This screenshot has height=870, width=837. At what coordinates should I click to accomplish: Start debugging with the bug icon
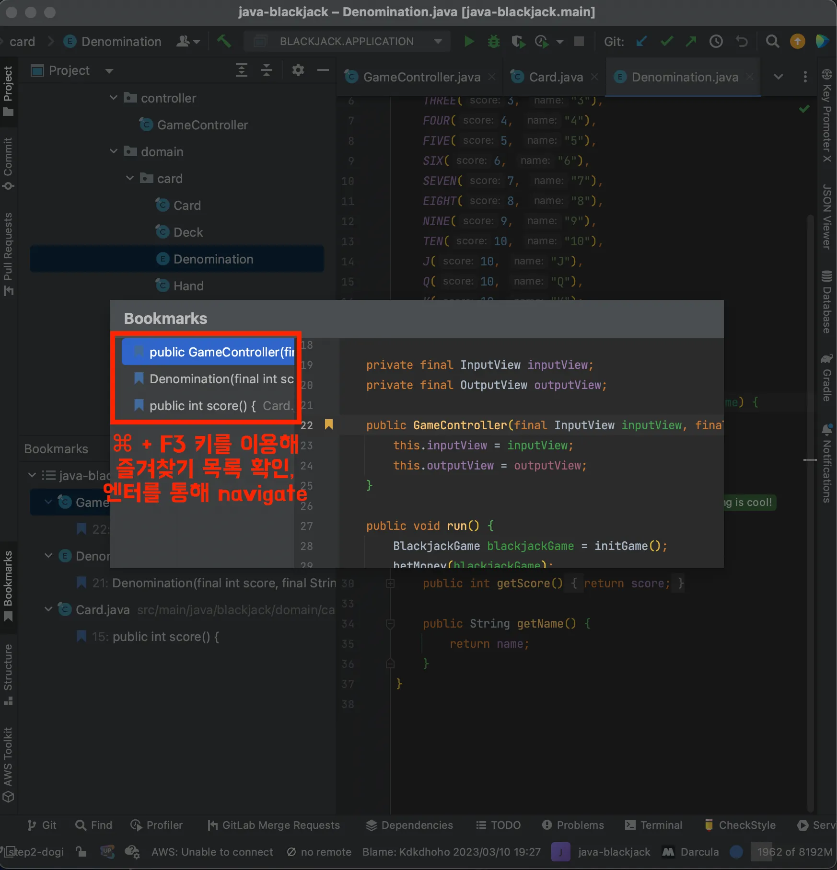tap(493, 42)
